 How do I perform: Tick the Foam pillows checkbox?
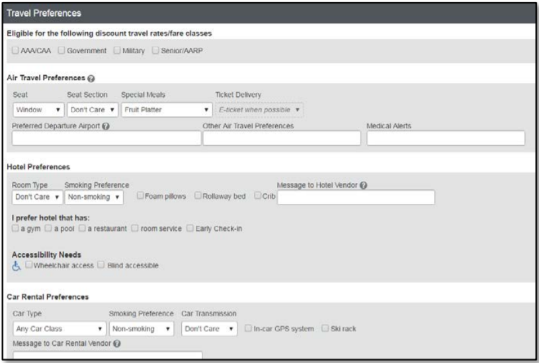tap(140, 196)
